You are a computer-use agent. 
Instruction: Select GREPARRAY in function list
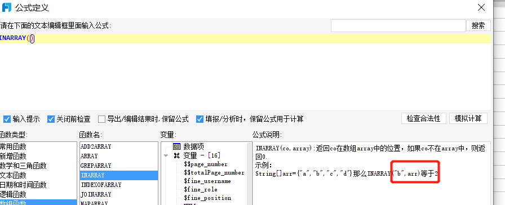coord(119,166)
